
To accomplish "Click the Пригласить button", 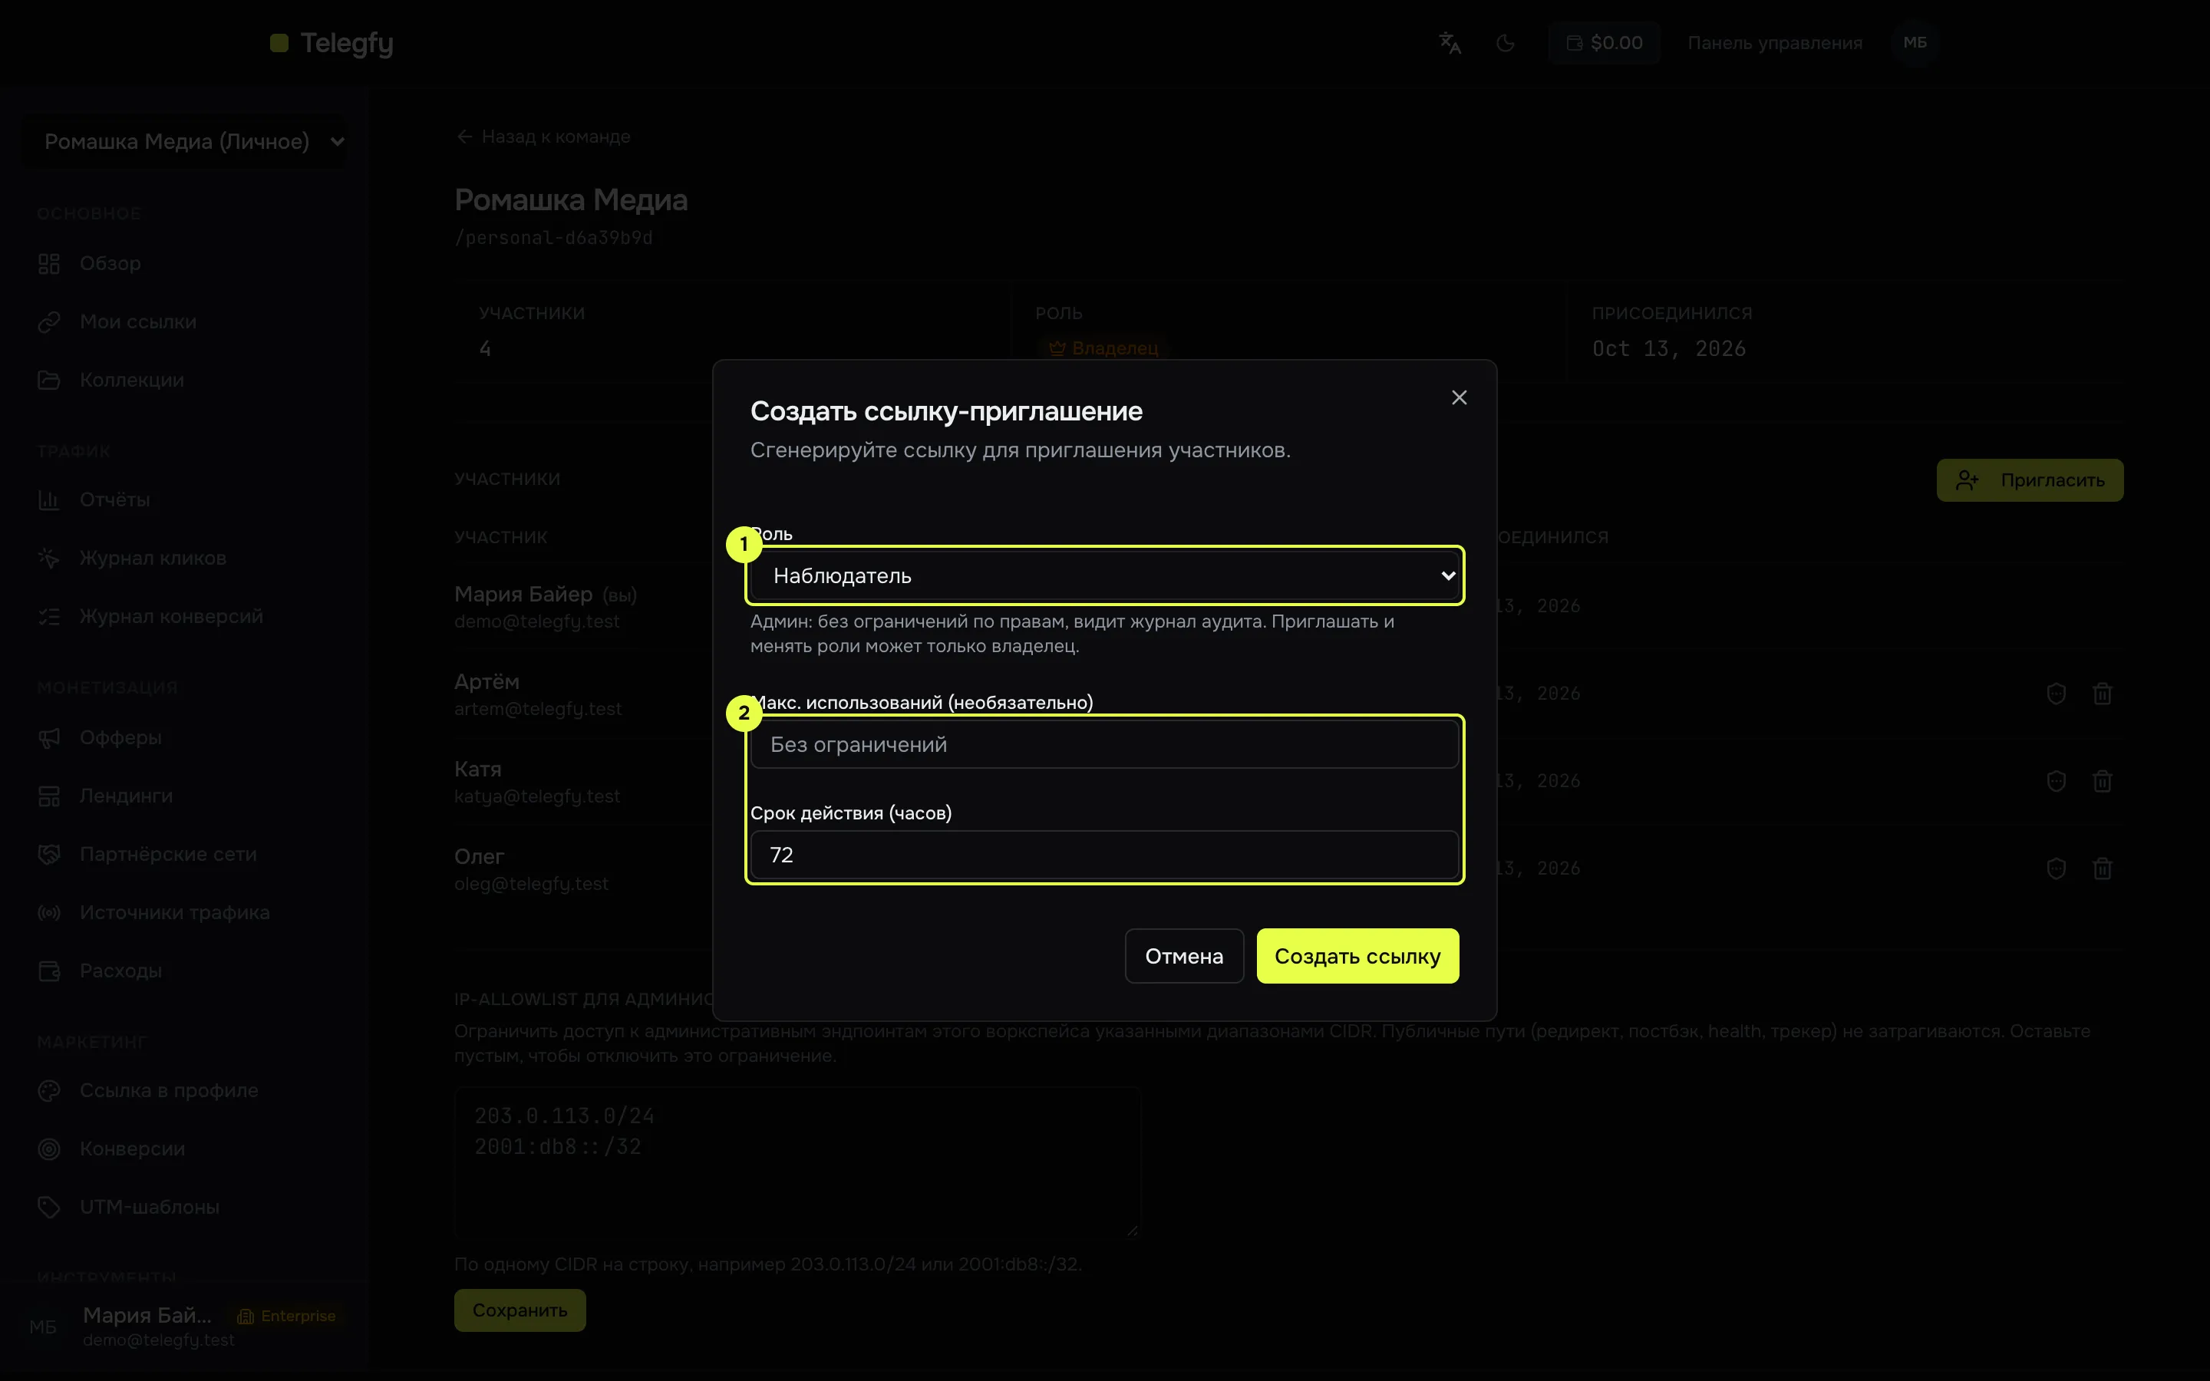I will 2030,480.
